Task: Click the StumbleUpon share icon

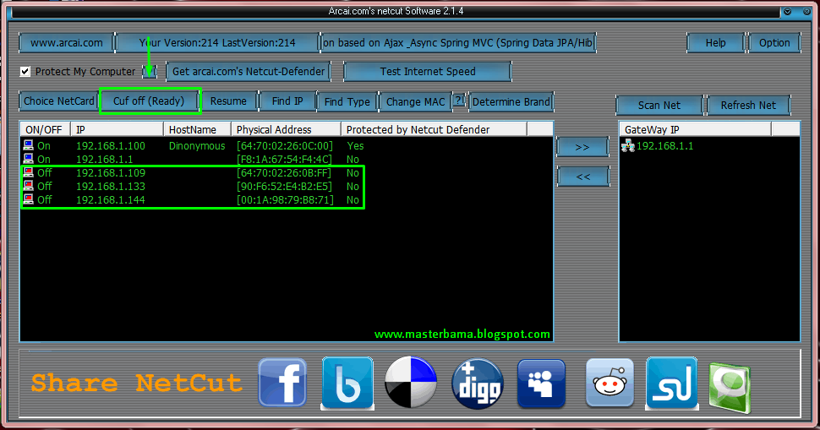Action: click(x=671, y=383)
